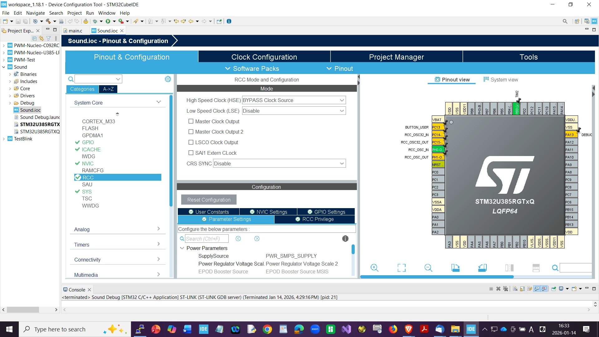The image size is (599, 337).
Task: Toggle the console Scroll Lock icon
Action: pyautogui.click(x=522, y=289)
